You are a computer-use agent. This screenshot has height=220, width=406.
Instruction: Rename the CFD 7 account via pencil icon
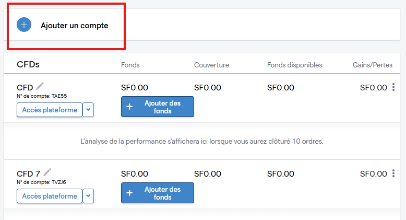47,172
